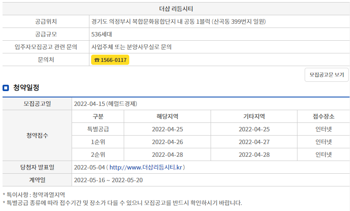The image size is (350, 211).
Task: Select the address text 경기도 의정부시 복합문화융합단지
Action: (x=134, y=22)
